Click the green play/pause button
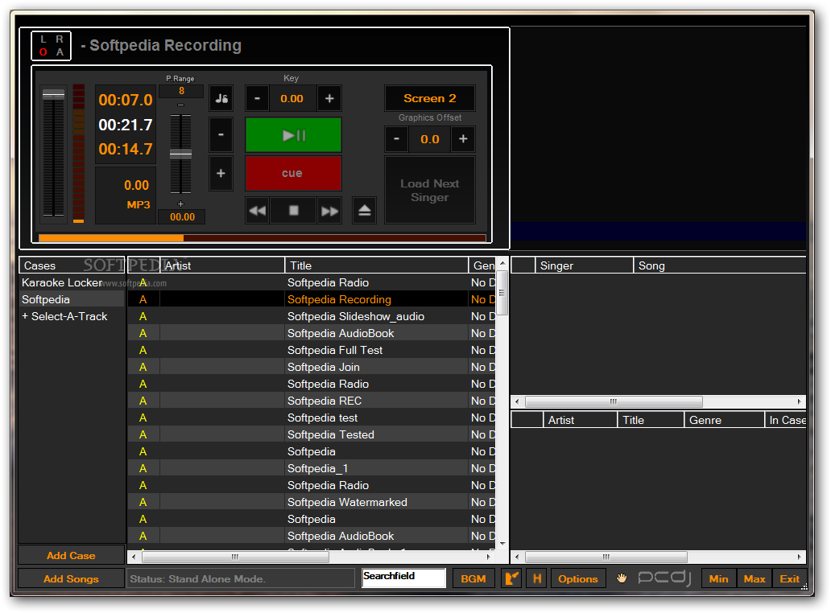The width and height of the screenshot is (831, 613). 293,135
